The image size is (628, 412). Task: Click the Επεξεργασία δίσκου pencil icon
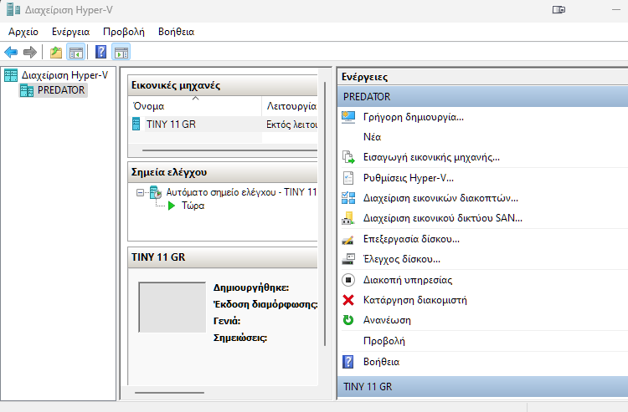[348, 239]
